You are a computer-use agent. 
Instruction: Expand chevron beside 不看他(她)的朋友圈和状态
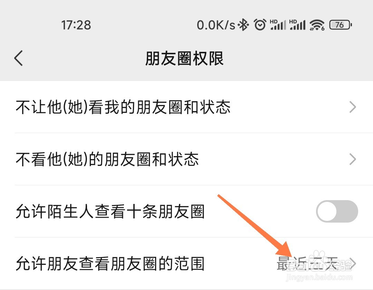click(x=353, y=159)
